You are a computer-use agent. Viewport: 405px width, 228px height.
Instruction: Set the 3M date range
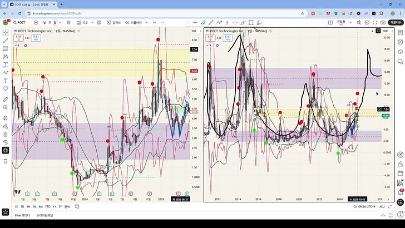click(34, 206)
